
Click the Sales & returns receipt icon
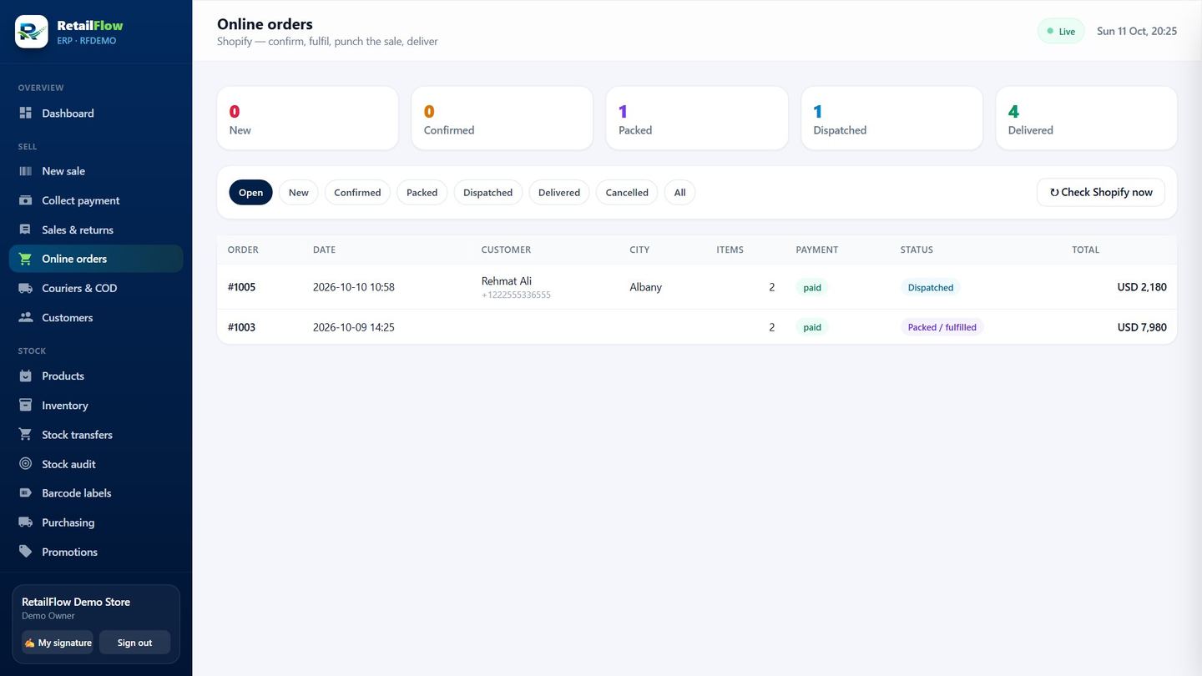(x=26, y=230)
